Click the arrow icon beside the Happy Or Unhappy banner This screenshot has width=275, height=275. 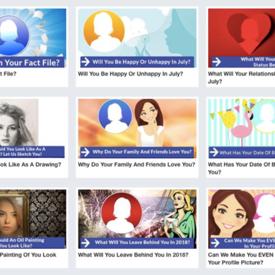(85, 62)
